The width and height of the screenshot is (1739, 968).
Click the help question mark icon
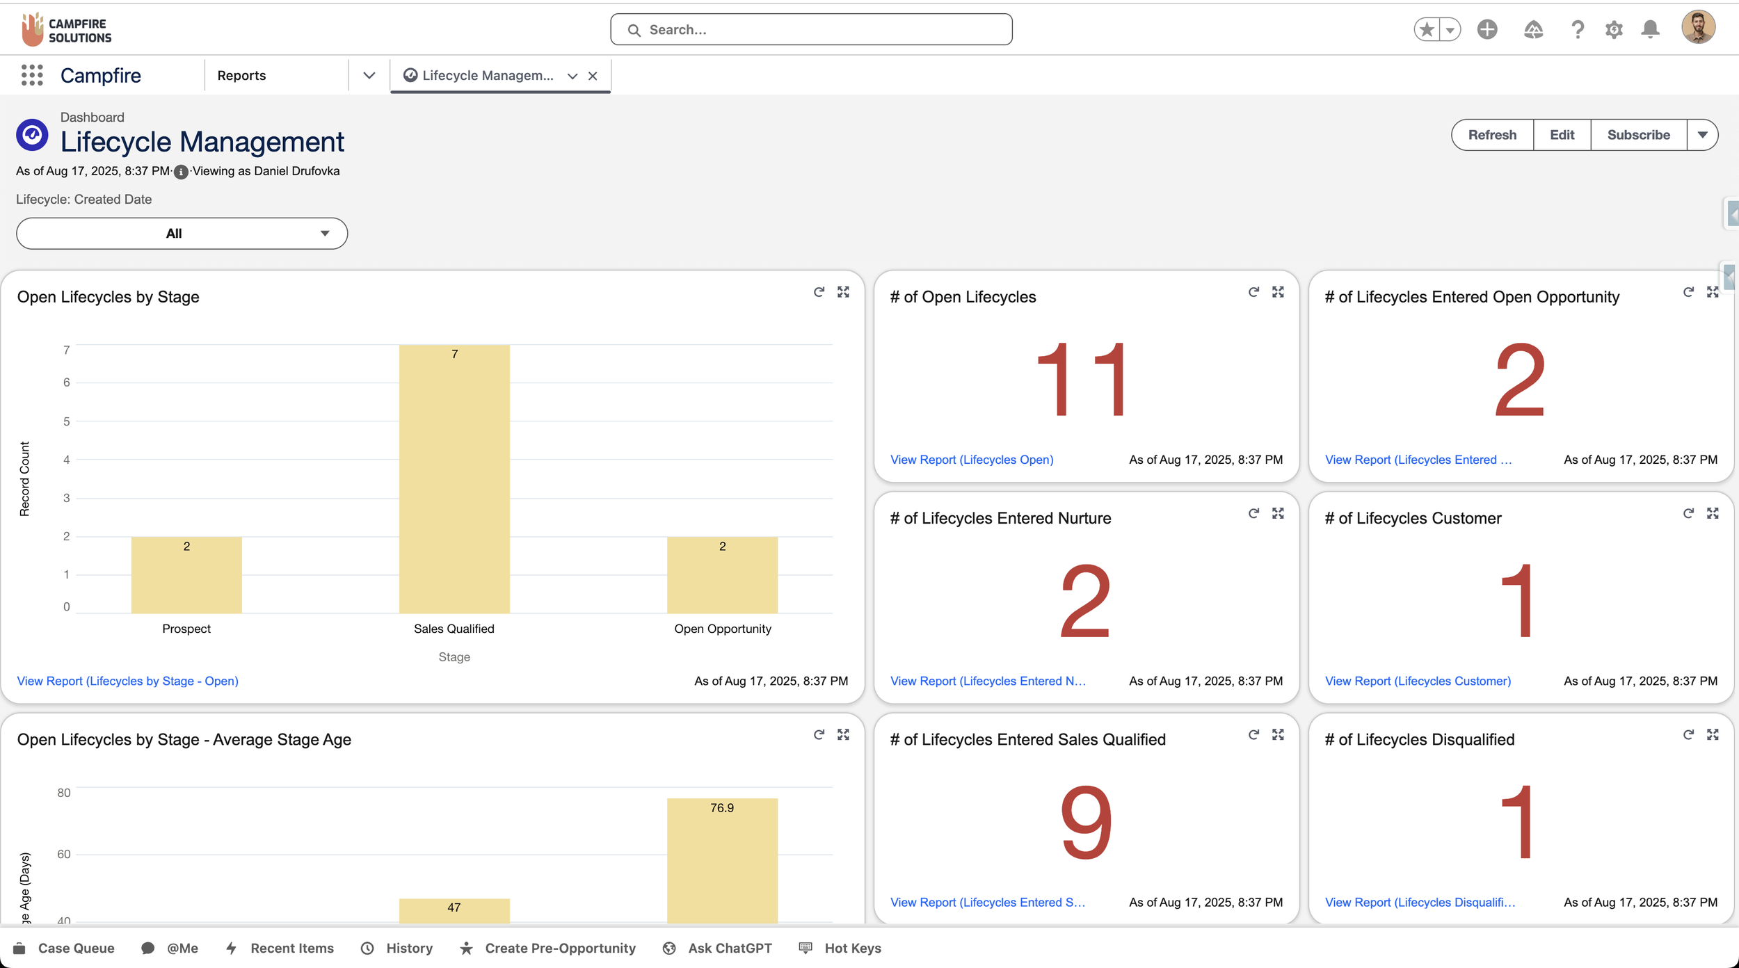(1577, 29)
